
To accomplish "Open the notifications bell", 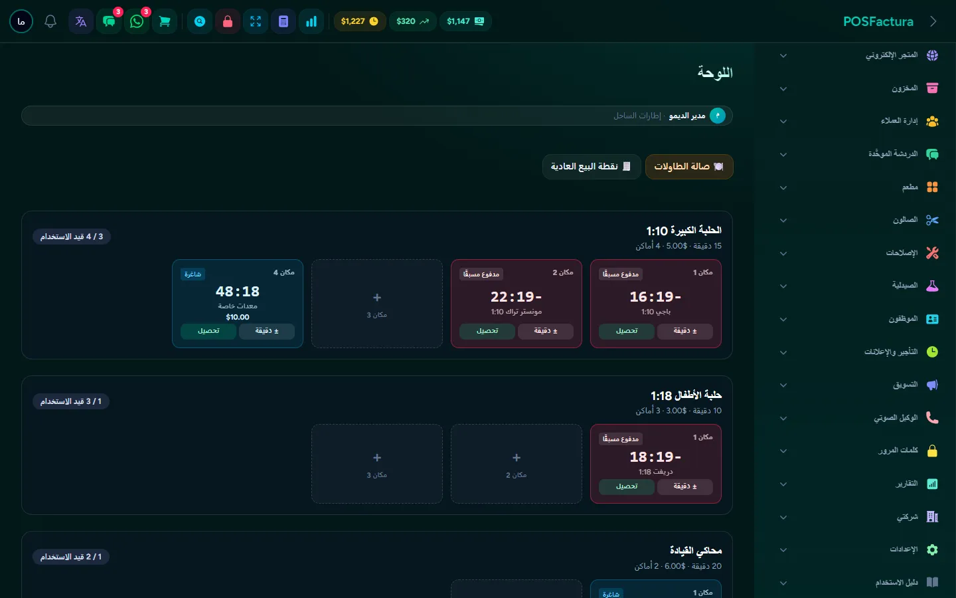I will coord(50,21).
